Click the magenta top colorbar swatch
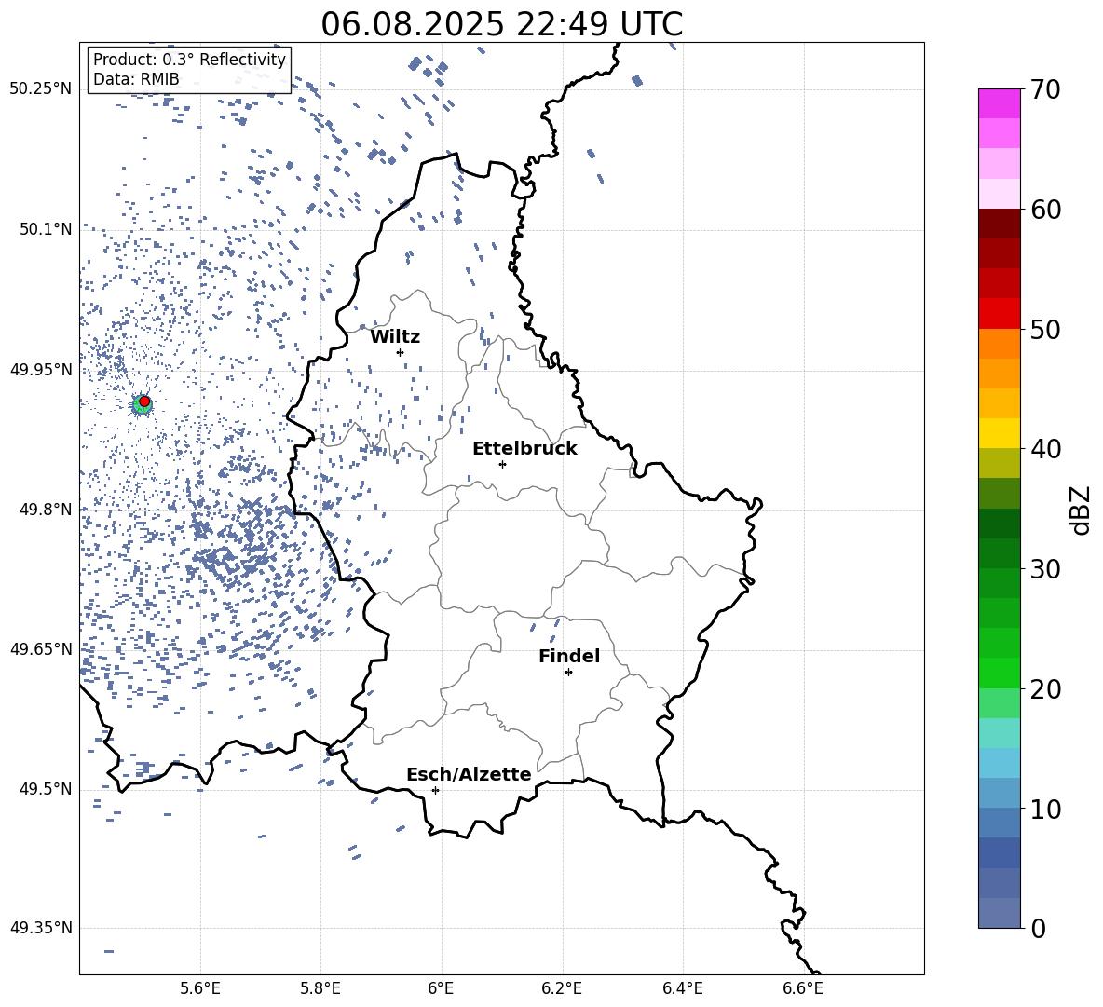Screen dimensions: 1103x1007 pyautogui.click(x=999, y=104)
